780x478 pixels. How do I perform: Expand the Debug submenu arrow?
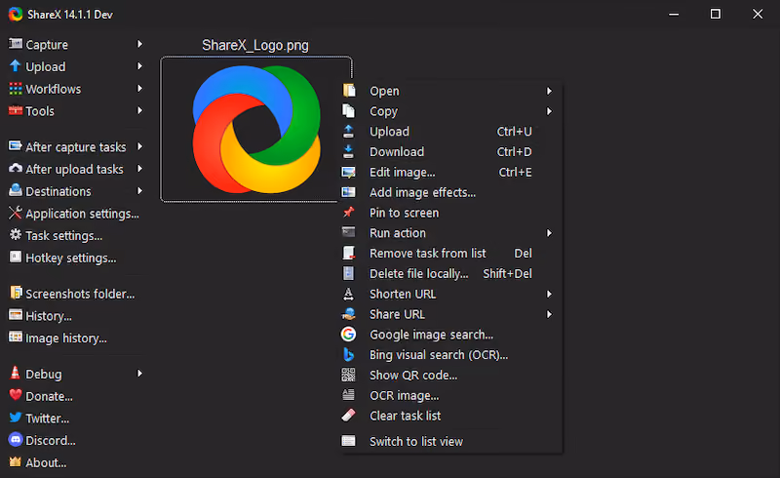coord(139,373)
